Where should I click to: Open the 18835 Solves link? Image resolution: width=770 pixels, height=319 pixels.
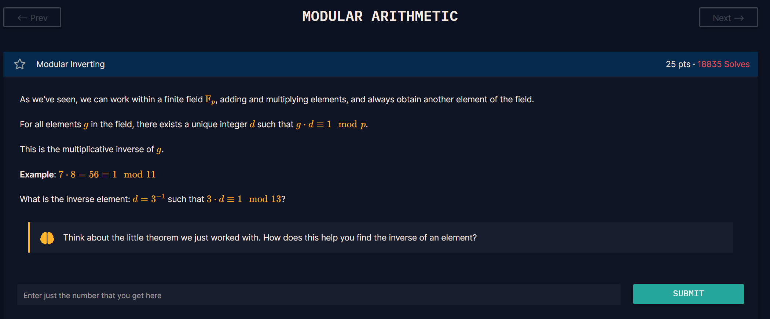723,64
